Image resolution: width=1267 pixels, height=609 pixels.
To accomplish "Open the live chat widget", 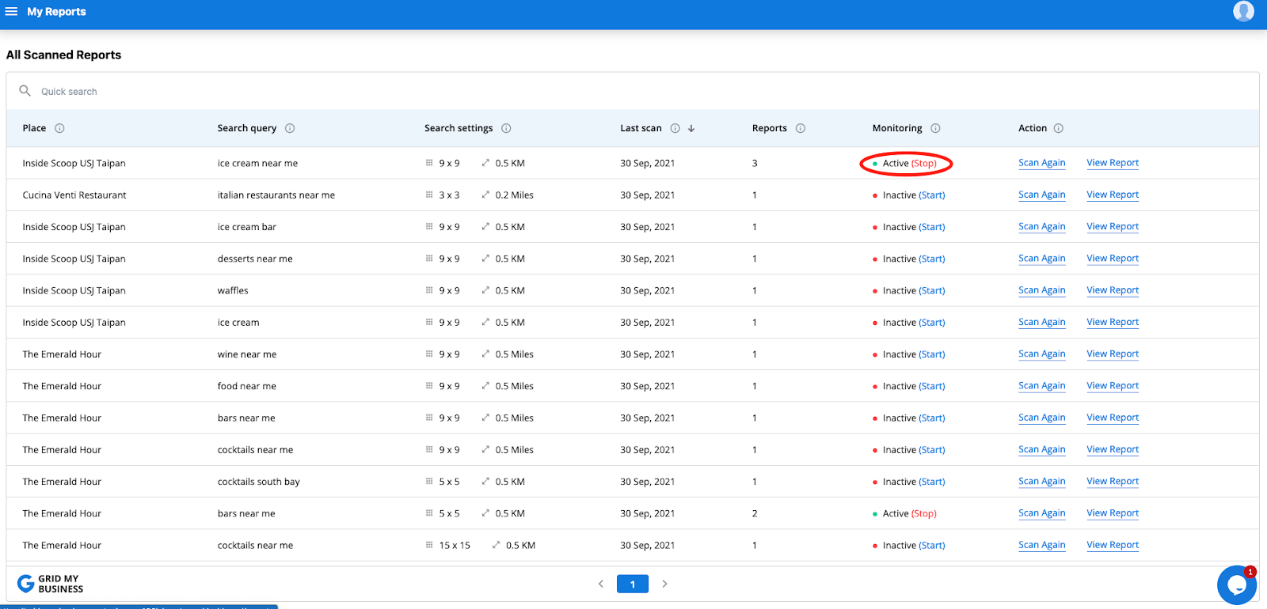I will [x=1237, y=584].
